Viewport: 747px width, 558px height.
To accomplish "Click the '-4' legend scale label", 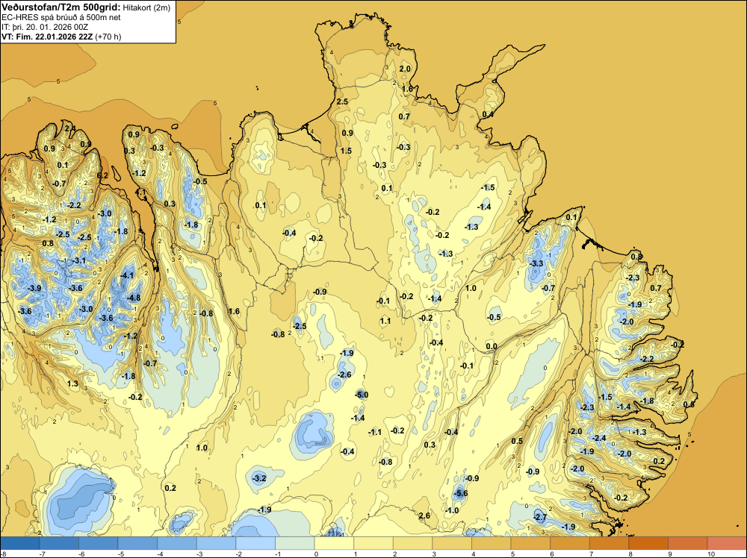I will [x=160, y=554].
